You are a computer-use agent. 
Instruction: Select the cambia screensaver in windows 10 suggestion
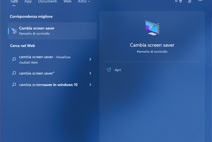52,85
